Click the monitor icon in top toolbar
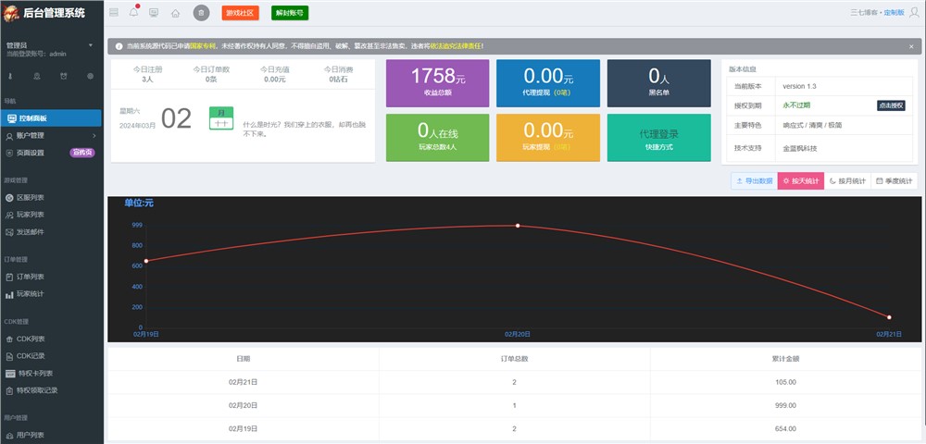This screenshot has width=926, height=444. (154, 13)
